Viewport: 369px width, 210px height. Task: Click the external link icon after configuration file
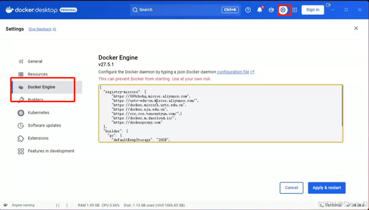click(x=252, y=72)
